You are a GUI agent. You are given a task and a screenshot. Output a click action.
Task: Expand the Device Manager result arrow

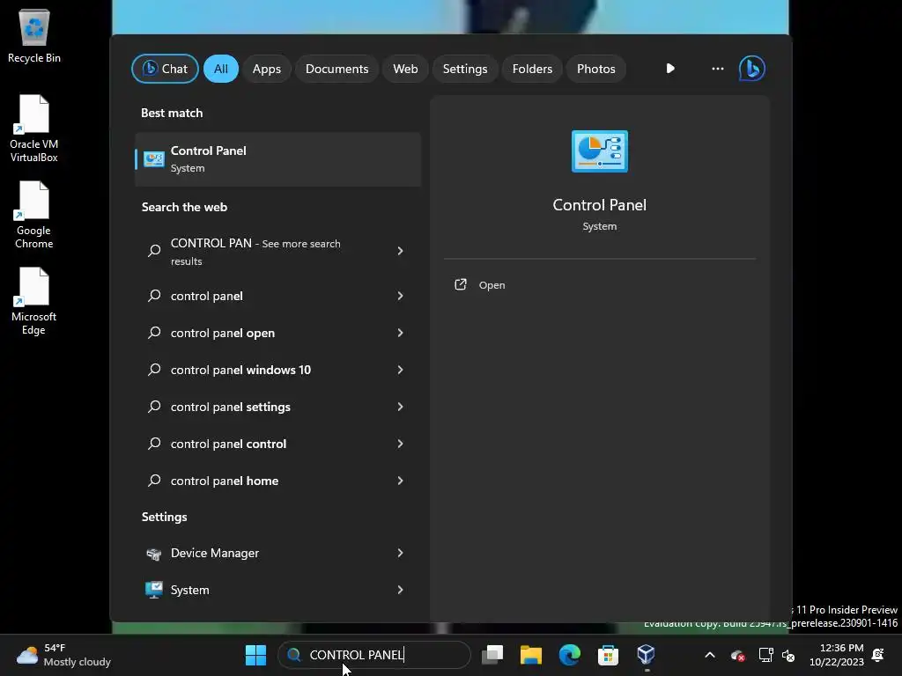point(401,553)
